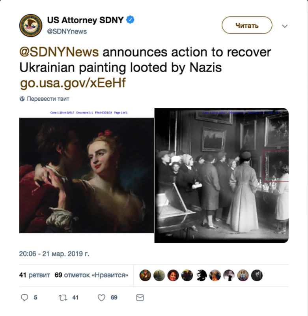
Task: Click the reply speech bubble icon
Action: click(24, 297)
